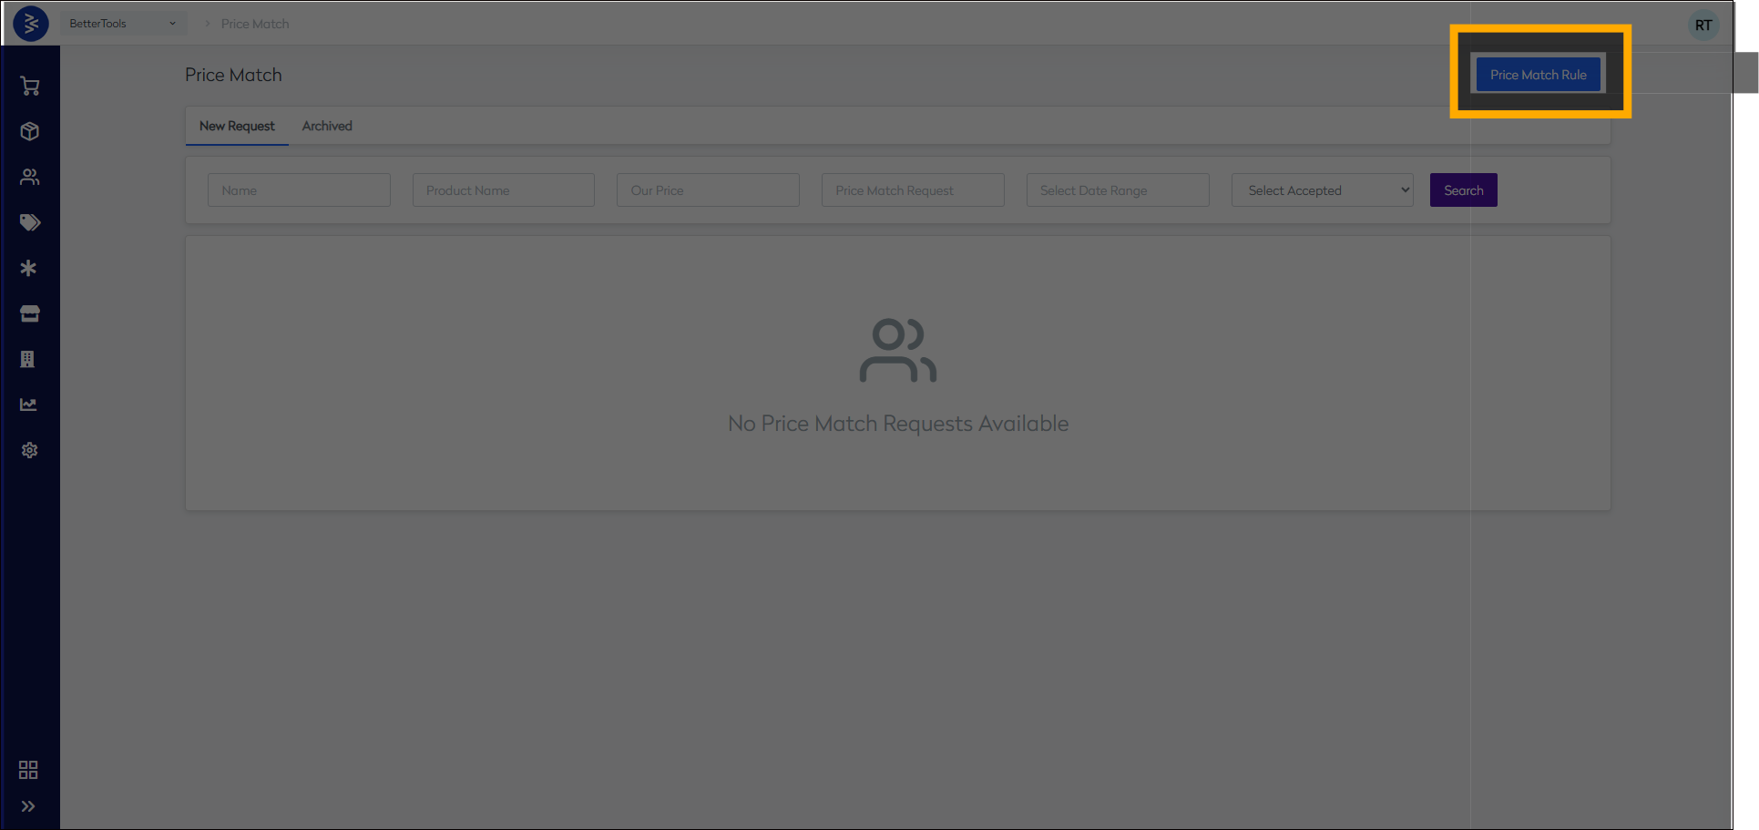
Task: Open the storefront icon in sidebar
Action: (29, 313)
